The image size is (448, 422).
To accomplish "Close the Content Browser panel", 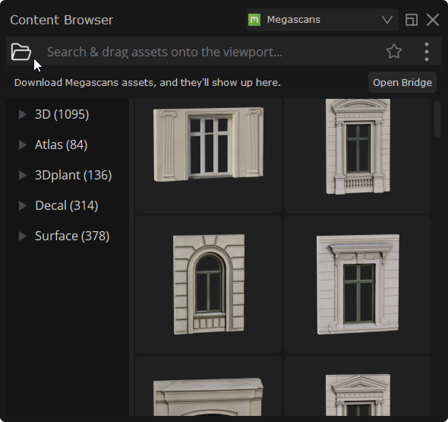I will [x=433, y=20].
